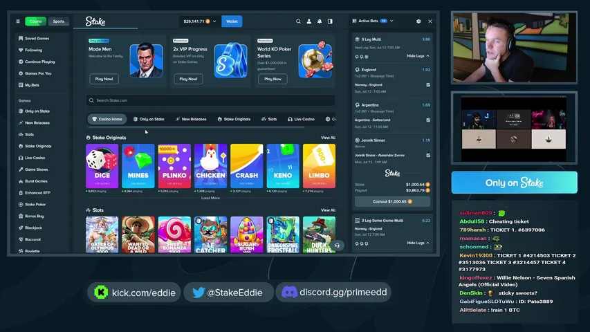This screenshot has height=332, width=590.
Task: Close the Active Bets panel
Action: 430,21
